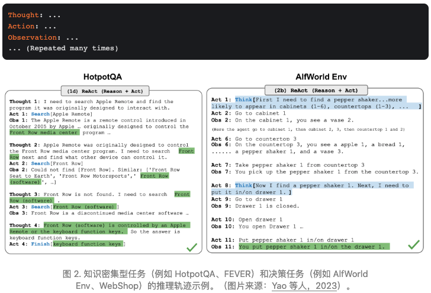Click the orange Thought: keyword in code block

coord(24,16)
